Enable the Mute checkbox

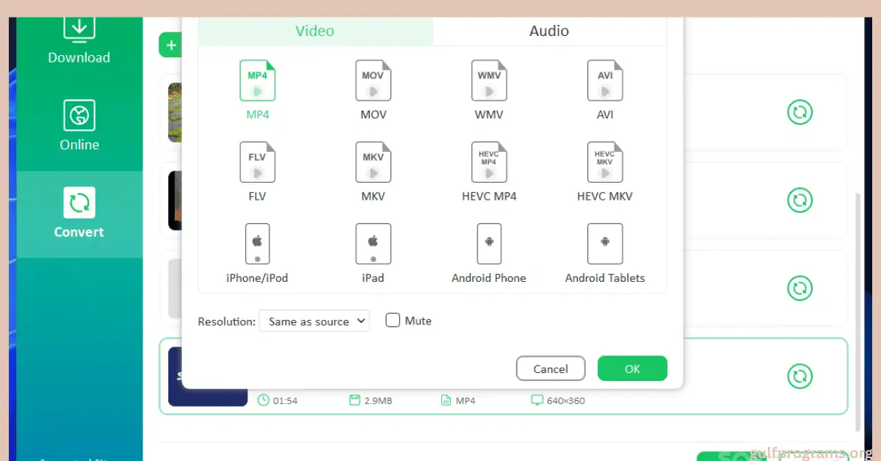pos(394,321)
